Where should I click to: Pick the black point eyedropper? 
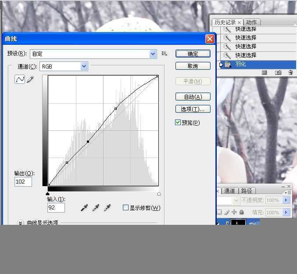(x=84, y=208)
